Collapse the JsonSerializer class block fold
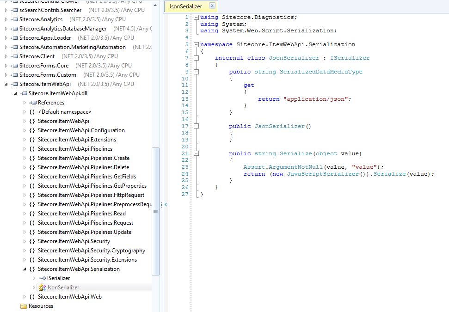449x312 pixels. click(x=196, y=58)
